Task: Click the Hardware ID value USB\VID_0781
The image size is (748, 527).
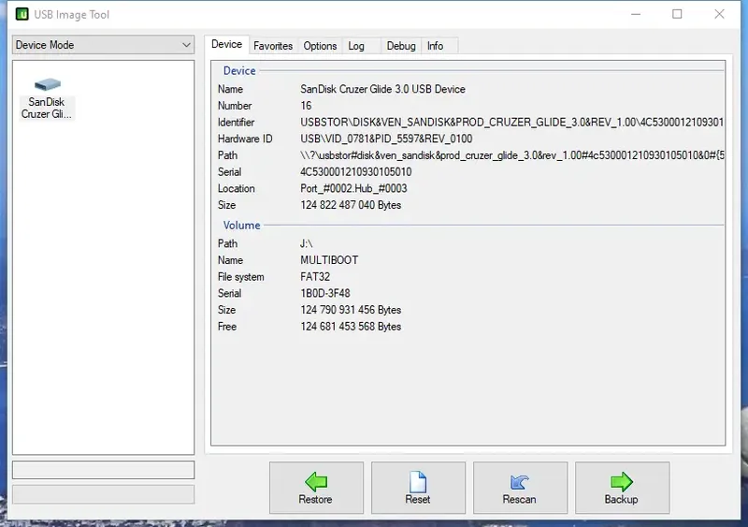Action: coord(386,139)
